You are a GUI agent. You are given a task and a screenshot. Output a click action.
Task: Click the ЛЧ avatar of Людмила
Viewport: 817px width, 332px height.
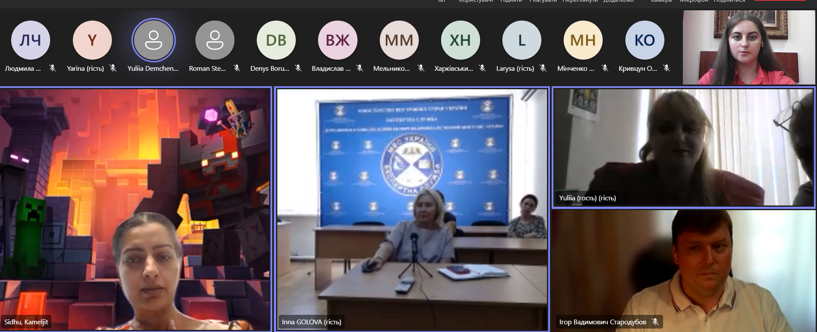point(30,40)
